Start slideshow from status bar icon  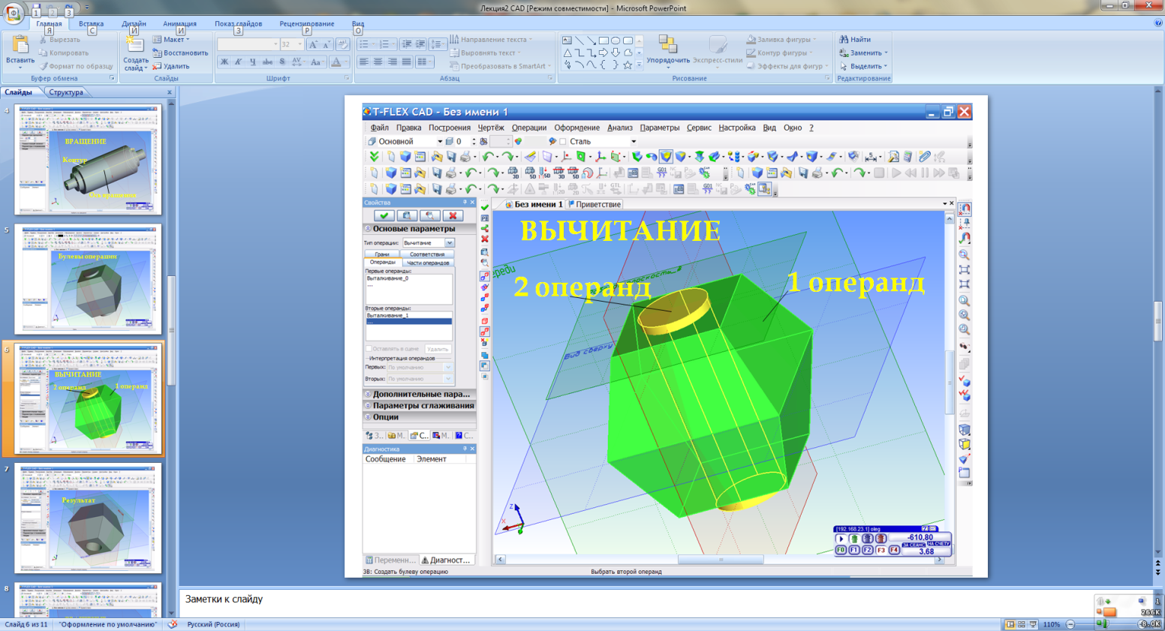[1034, 624]
